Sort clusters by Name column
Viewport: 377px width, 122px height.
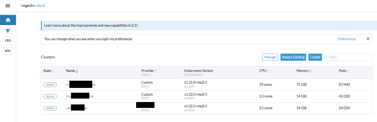(72, 71)
